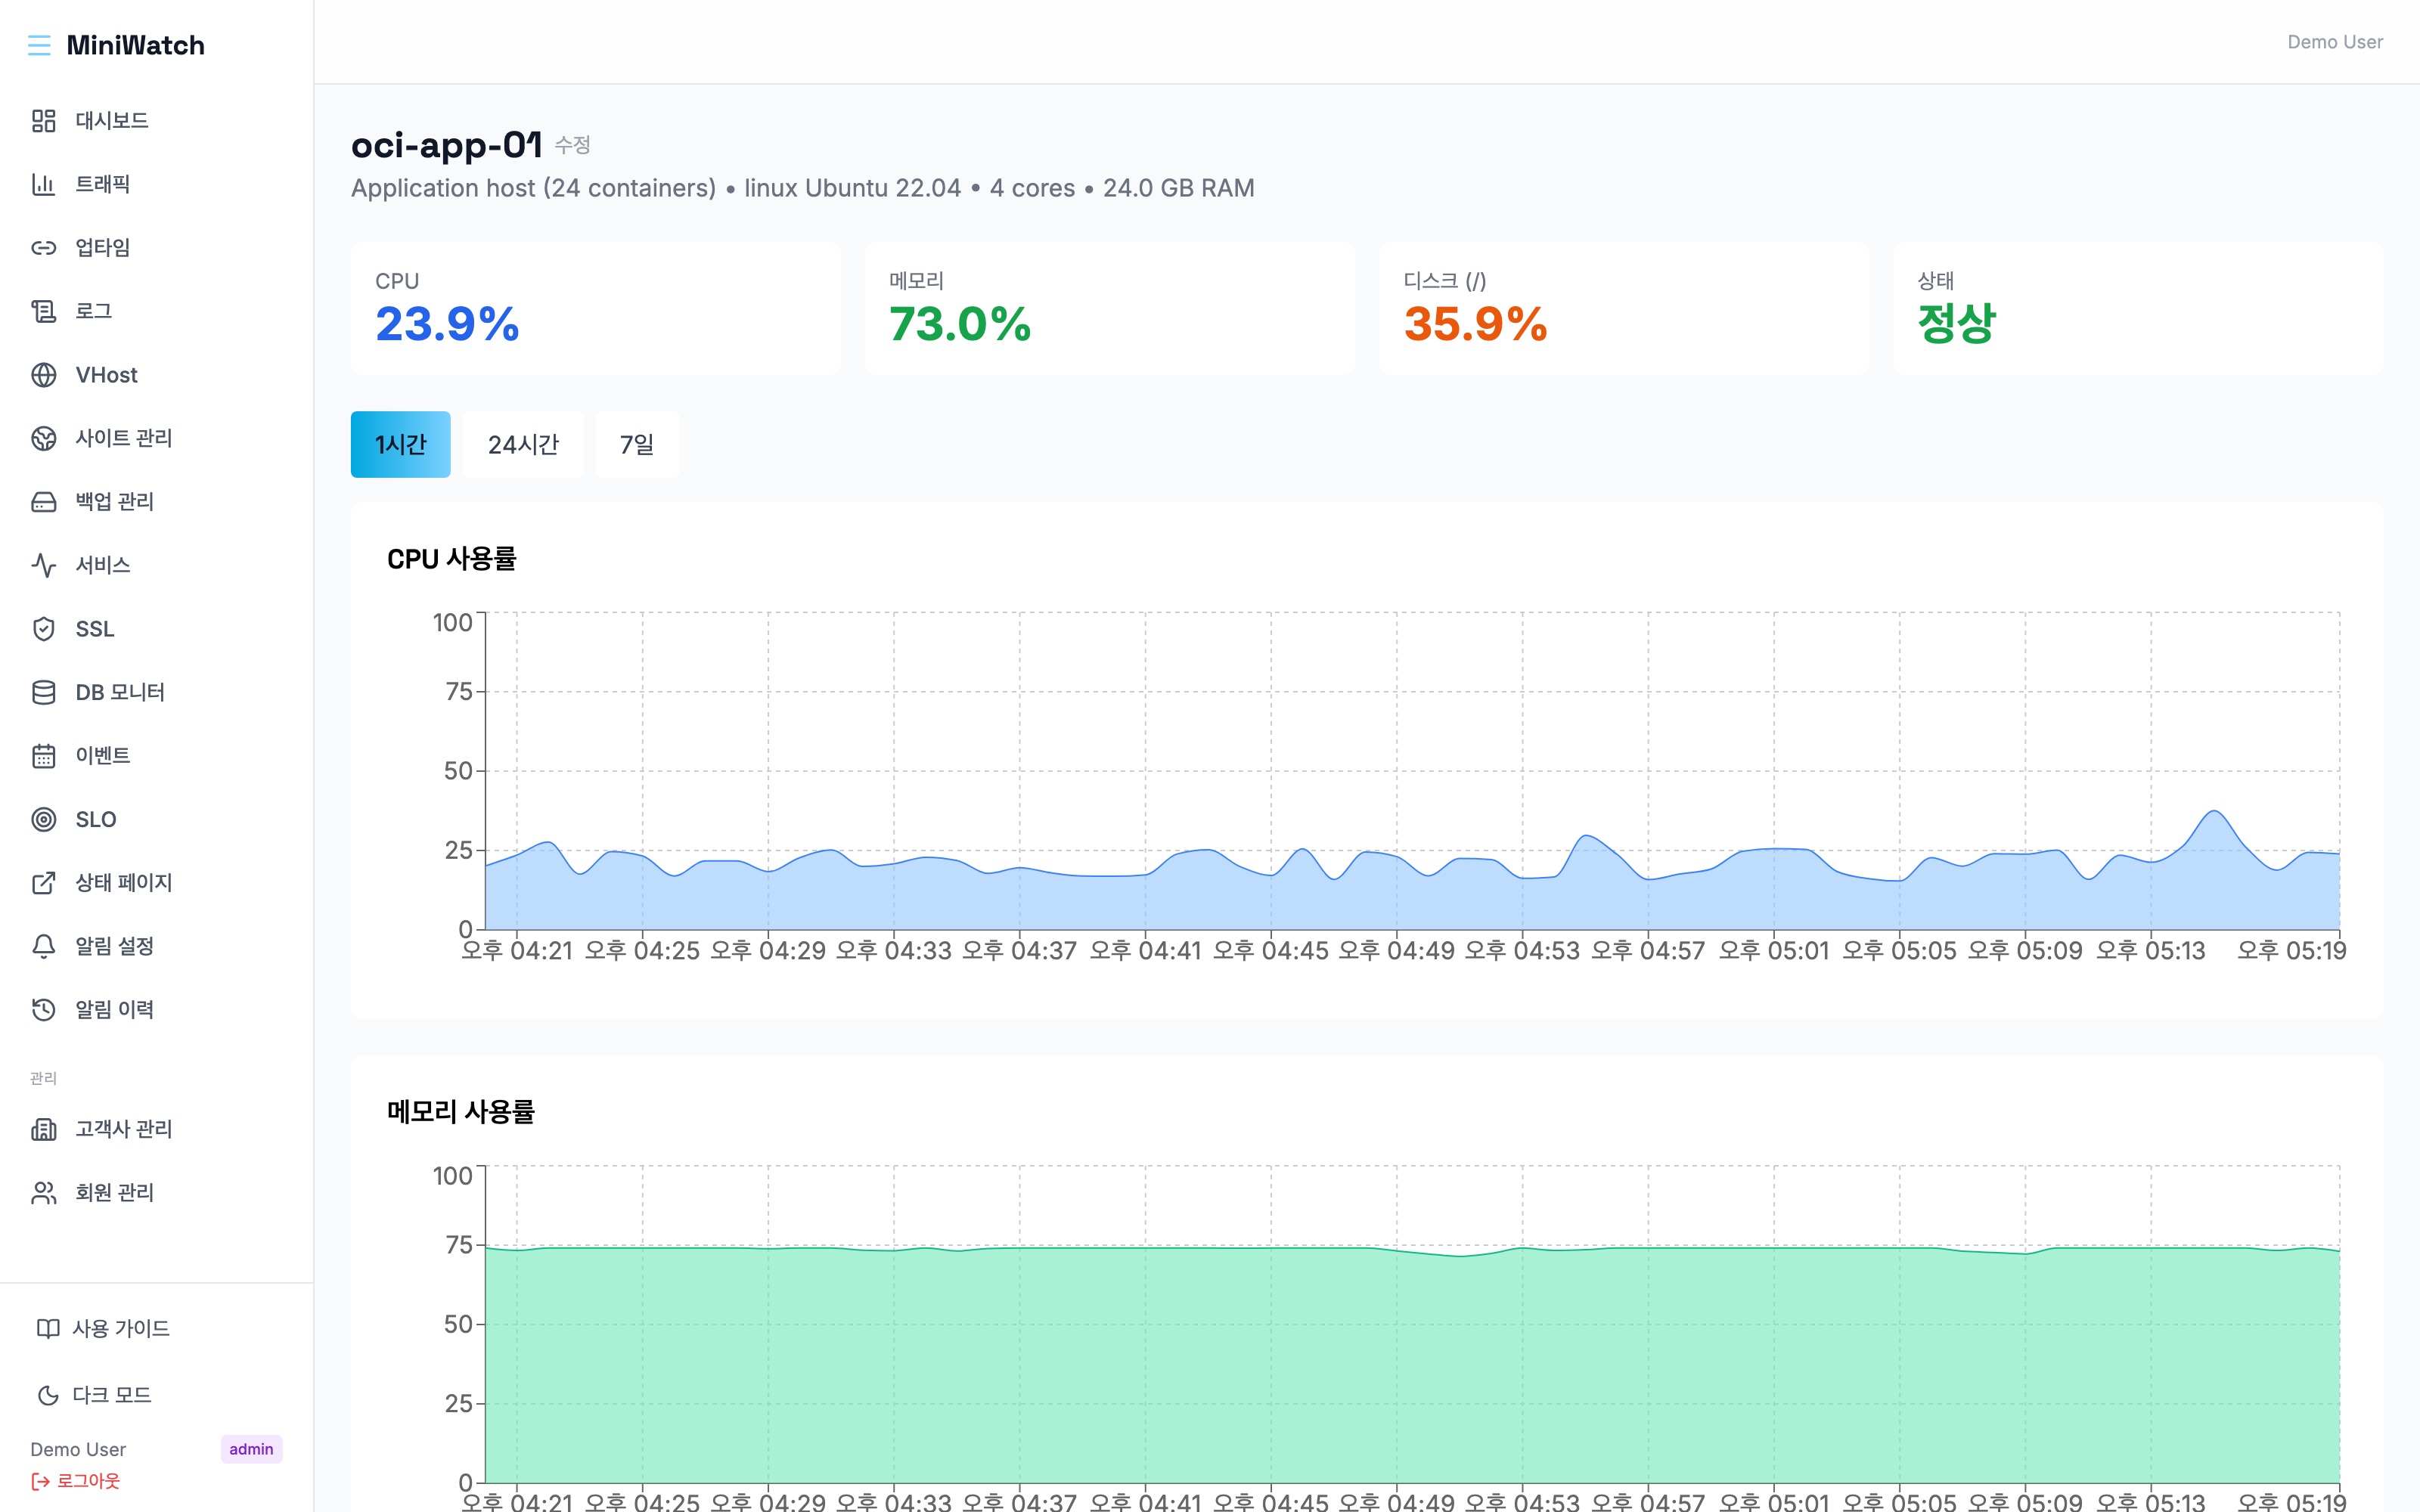The width and height of the screenshot is (2420, 1512).
Task: Click the purple admin badge
Action: [x=251, y=1449]
